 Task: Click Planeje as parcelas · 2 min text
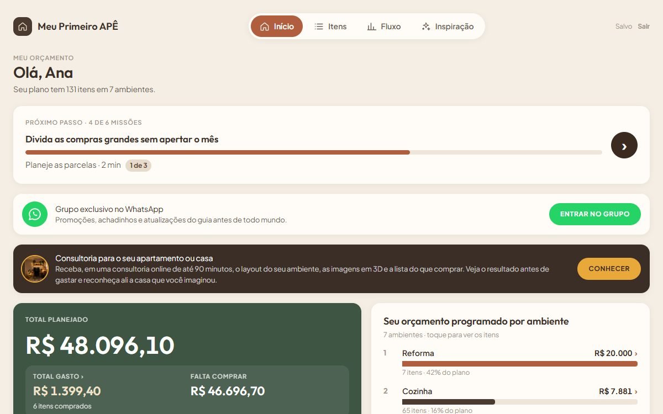pyautogui.click(x=73, y=165)
